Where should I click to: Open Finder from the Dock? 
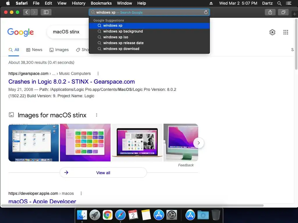[82, 215]
